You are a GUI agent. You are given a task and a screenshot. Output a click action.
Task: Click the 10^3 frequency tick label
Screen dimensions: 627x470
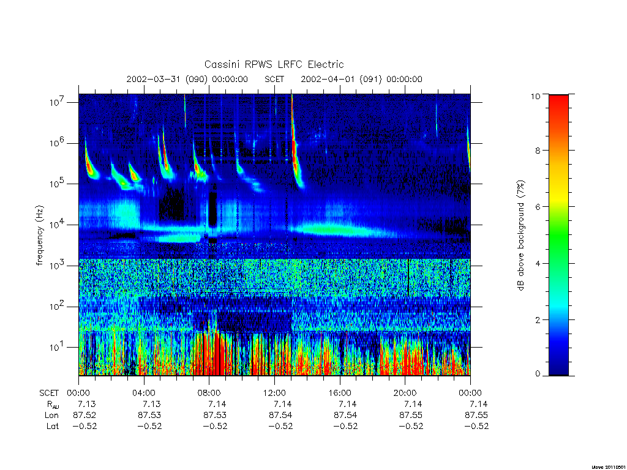(58, 266)
